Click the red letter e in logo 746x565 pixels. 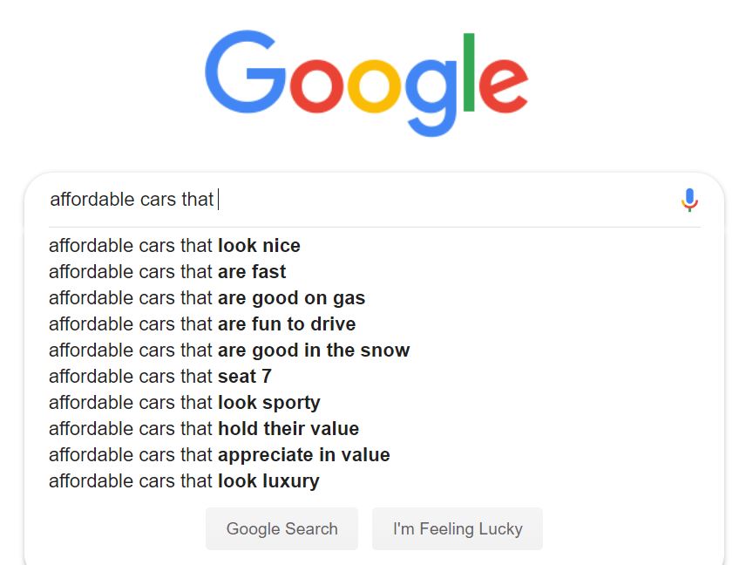coord(504,85)
